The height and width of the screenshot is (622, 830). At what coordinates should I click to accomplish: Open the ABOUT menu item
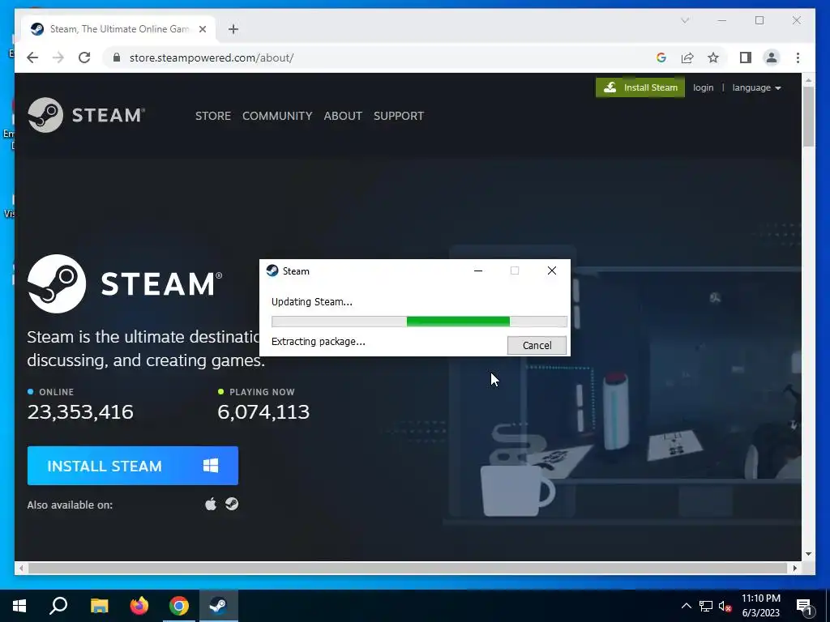point(343,116)
